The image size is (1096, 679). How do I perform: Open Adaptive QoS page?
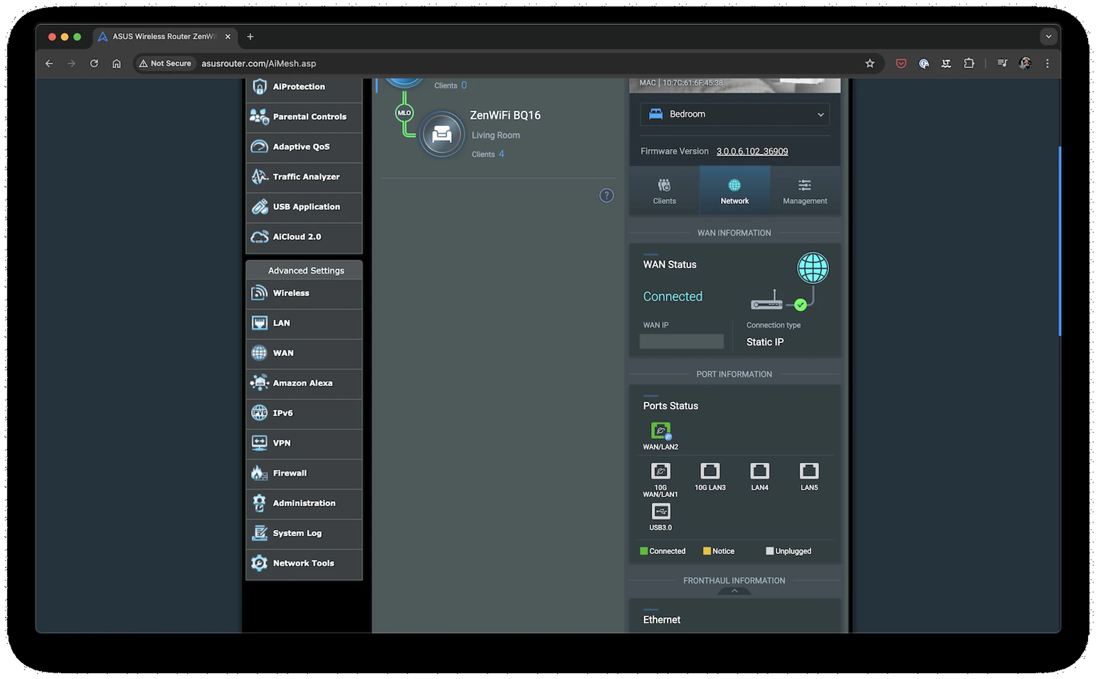(x=304, y=147)
